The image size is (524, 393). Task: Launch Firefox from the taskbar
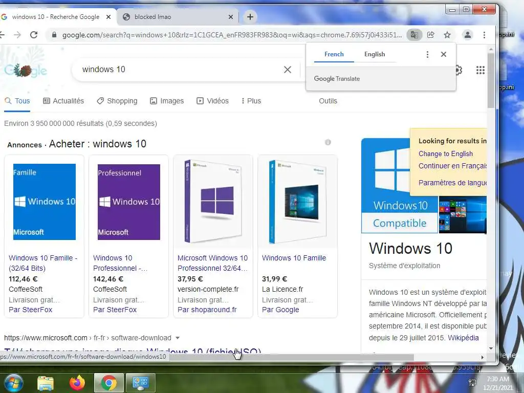77,383
